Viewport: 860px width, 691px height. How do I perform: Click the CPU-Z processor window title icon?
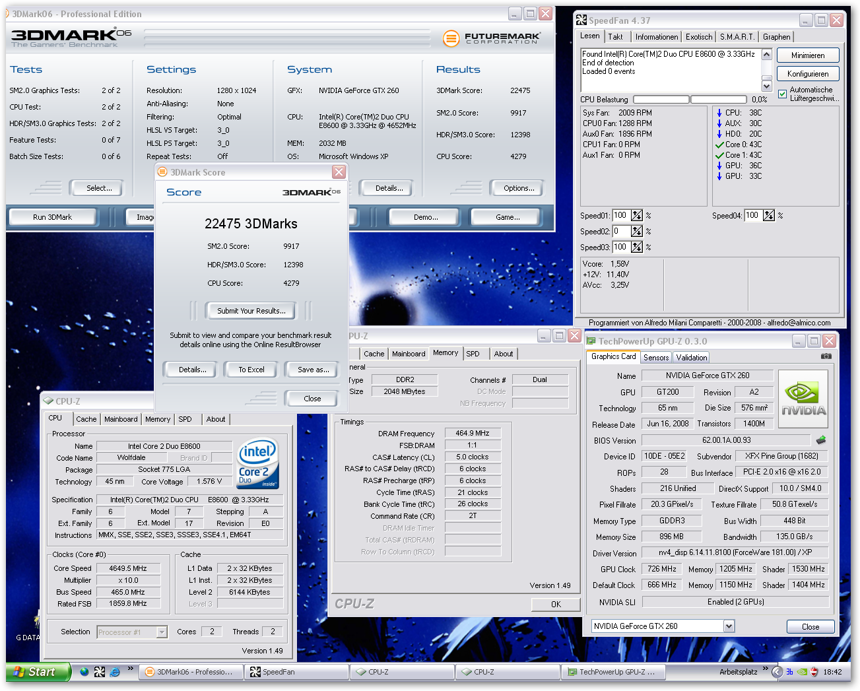(48, 401)
